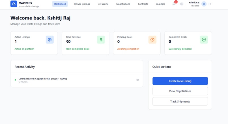Click the WasteEx brand name
Viewport: 228px width, 124px height.
point(25,3)
